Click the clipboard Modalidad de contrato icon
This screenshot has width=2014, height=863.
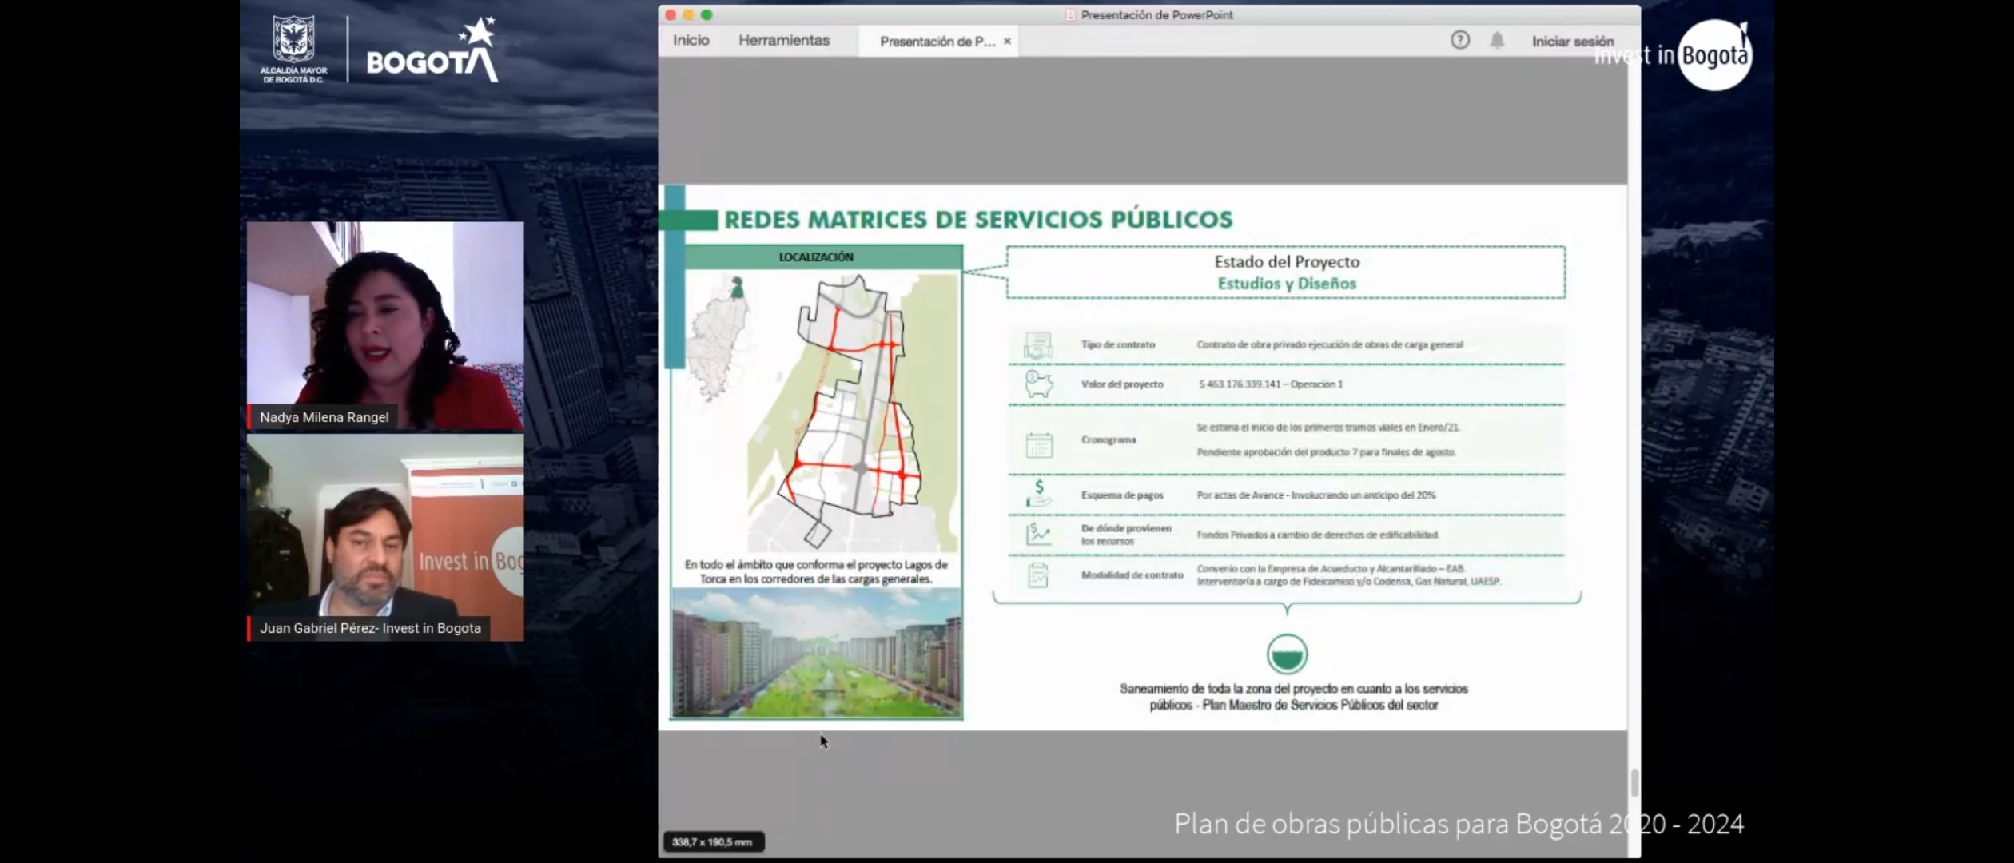(1037, 575)
